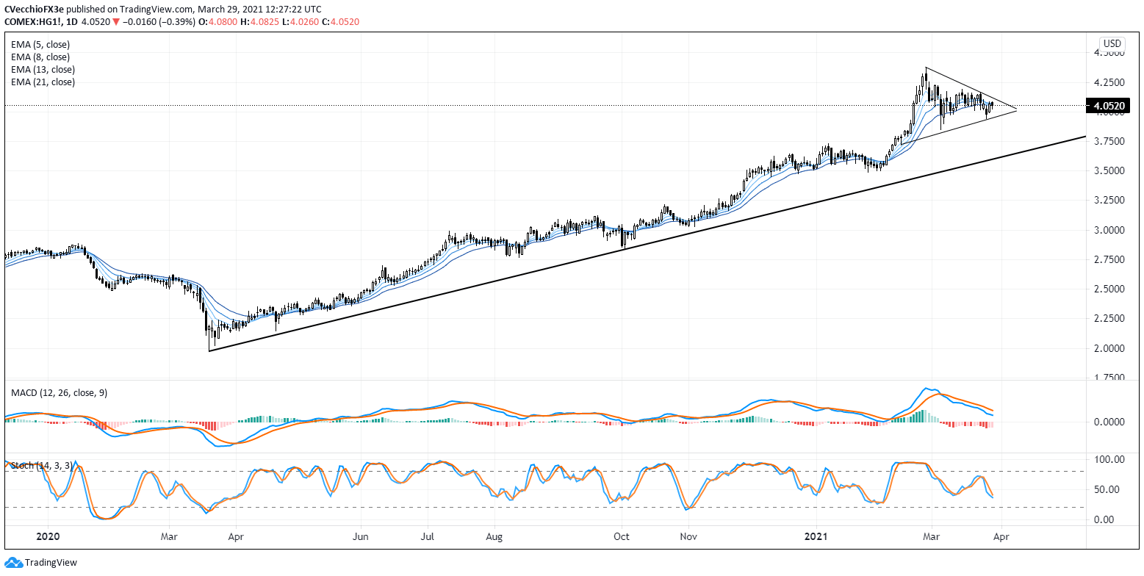Select the EMA (5, close) indicator label
Viewport: 1144px width, 576px height.
pos(40,45)
